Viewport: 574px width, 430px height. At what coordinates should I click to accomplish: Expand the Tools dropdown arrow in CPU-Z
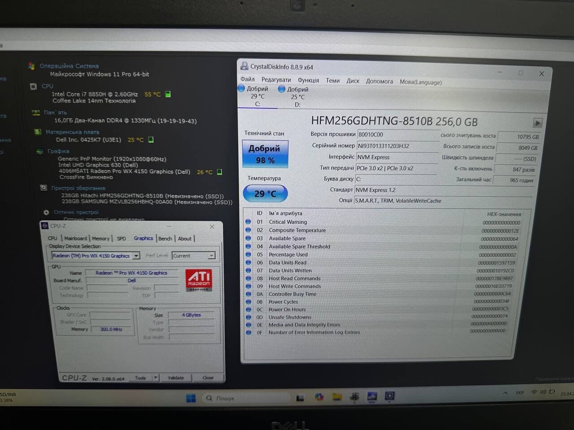click(x=156, y=378)
